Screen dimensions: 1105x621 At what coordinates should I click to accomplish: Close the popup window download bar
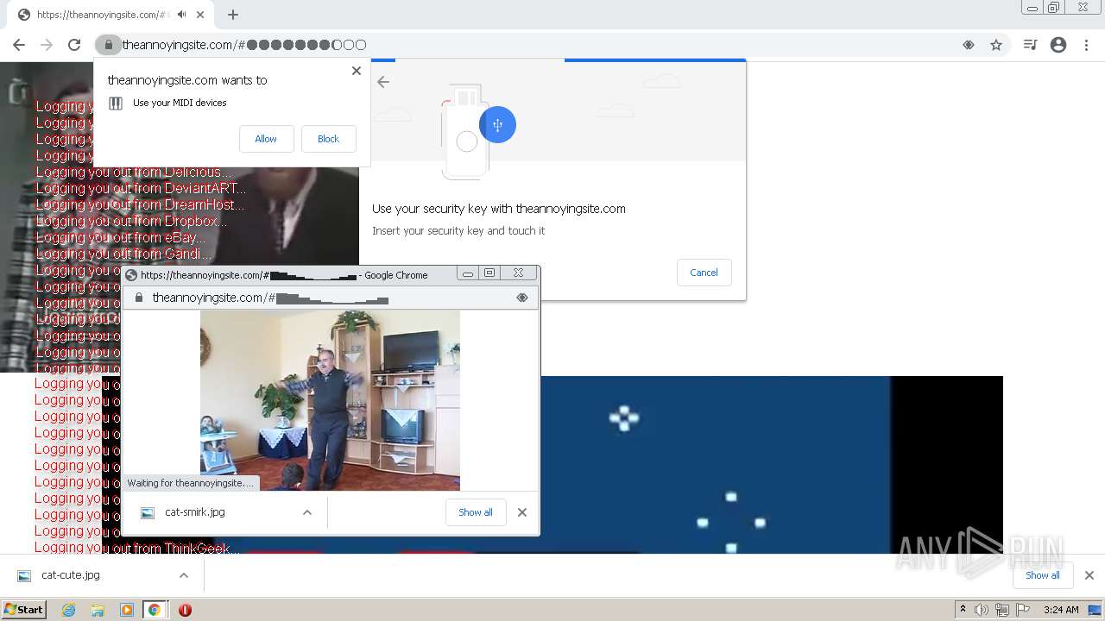coord(521,512)
